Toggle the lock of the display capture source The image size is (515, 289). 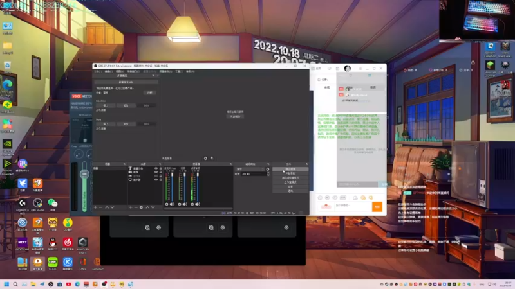click(x=160, y=180)
